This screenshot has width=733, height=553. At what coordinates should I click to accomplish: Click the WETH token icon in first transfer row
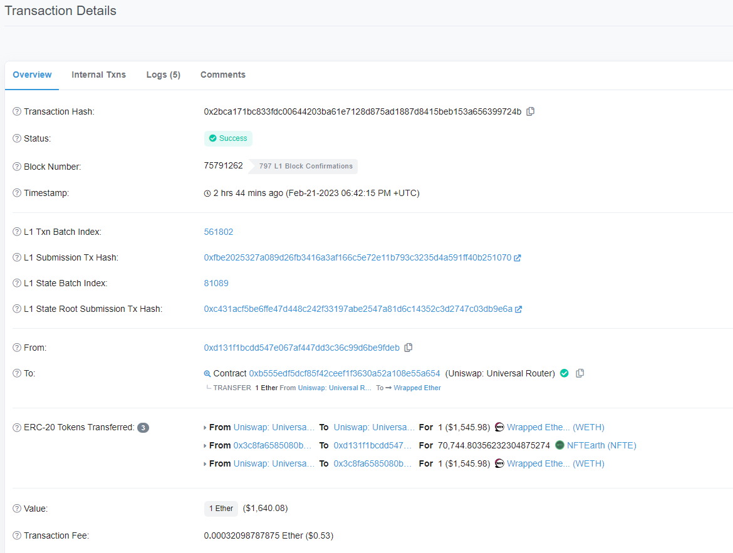499,426
